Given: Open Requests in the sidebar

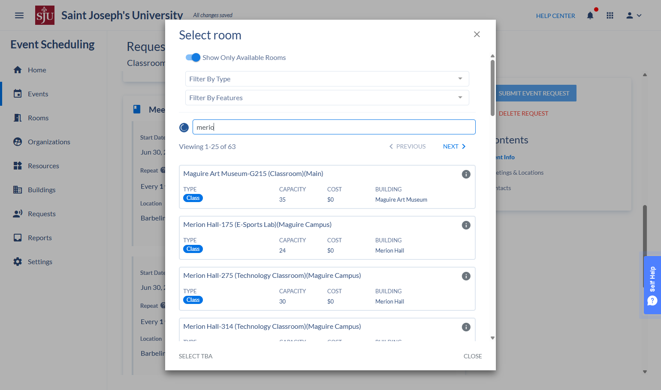Looking at the screenshot, I should pyautogui.click(x=42, y=214).
